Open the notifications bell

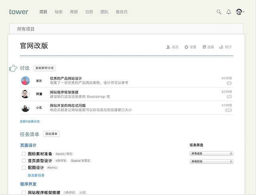[x=229, y=12]
